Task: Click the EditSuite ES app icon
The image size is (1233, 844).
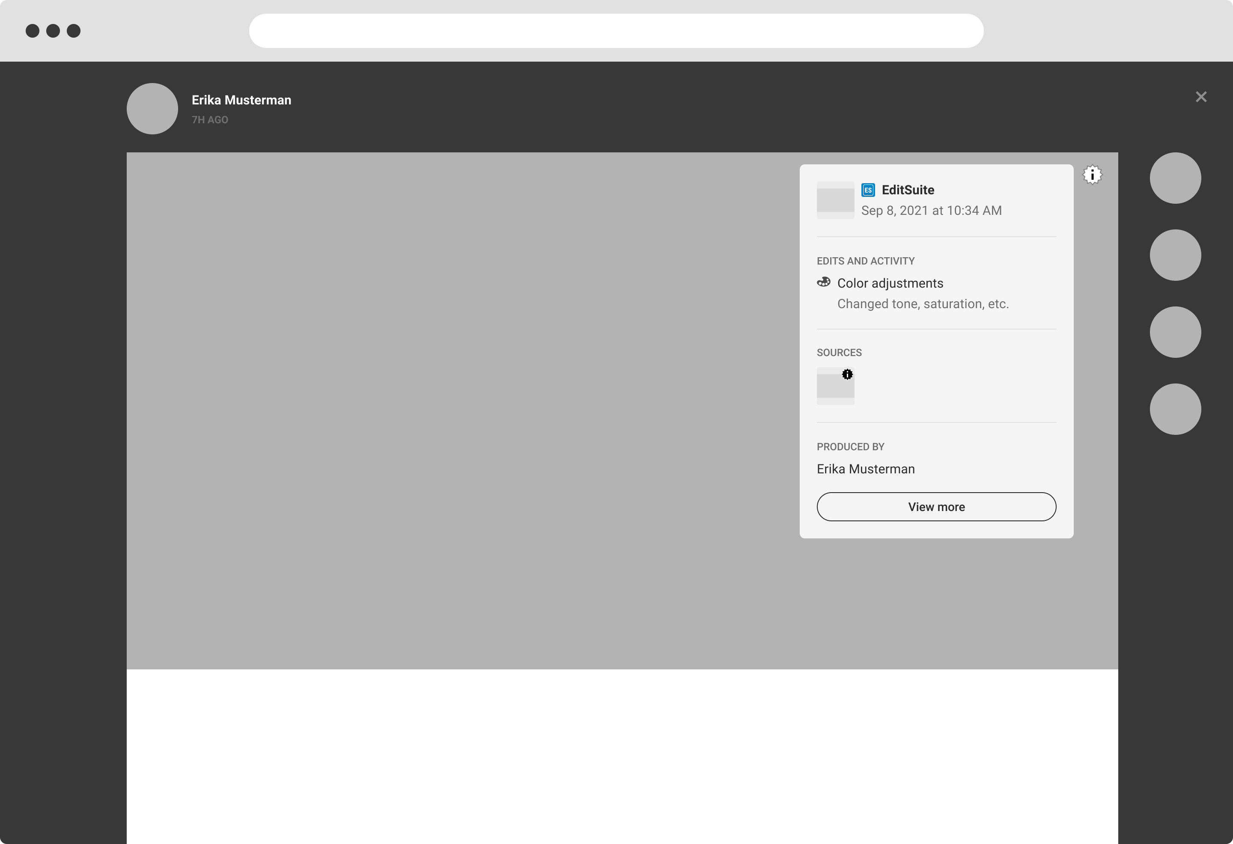Action: 868,190
